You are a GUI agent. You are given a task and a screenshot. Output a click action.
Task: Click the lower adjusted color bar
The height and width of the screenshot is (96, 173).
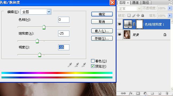click(57, 77)
